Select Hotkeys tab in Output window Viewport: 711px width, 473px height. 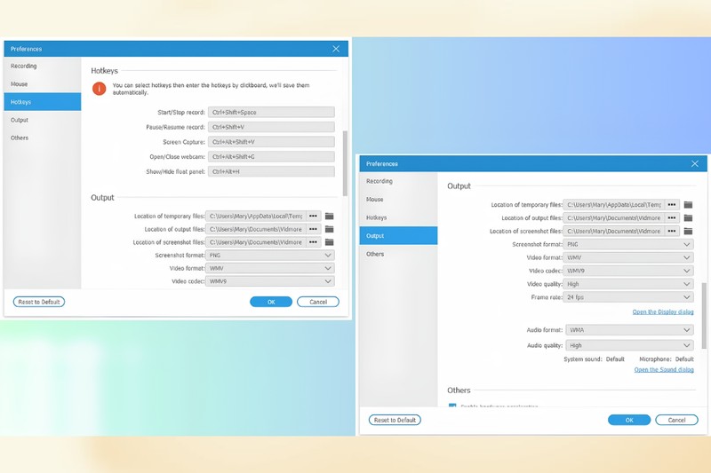(398, 217)
